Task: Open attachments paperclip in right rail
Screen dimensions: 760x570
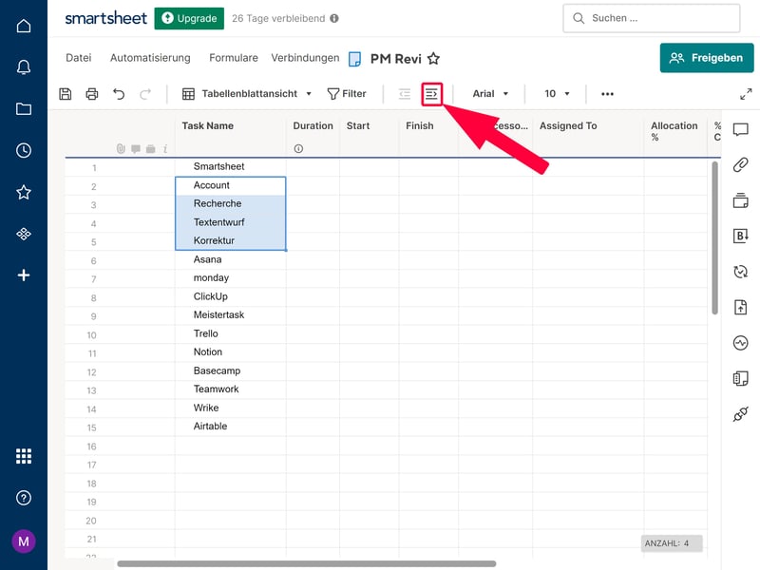Action: [741, 164]
